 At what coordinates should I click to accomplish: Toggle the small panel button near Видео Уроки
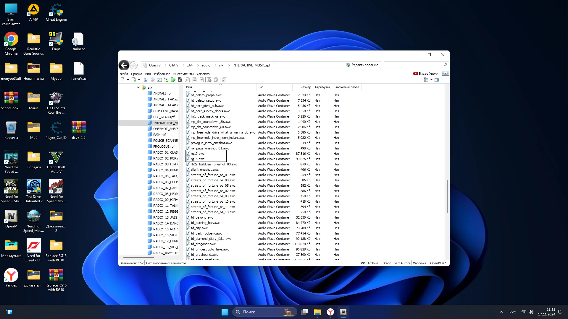445,73
